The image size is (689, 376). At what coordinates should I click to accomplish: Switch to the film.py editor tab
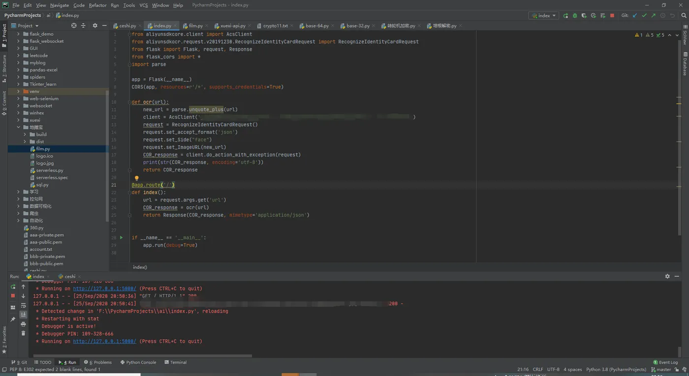click(x=196, y=26)
